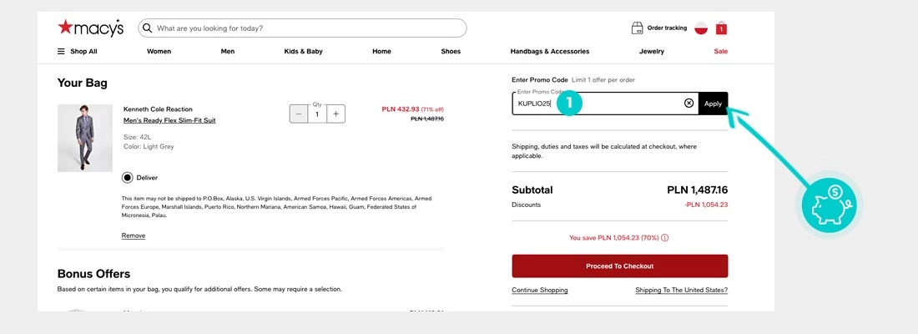Click the Continue Shopping link
The width and height of the screenshot is (918, 334).
539,291
